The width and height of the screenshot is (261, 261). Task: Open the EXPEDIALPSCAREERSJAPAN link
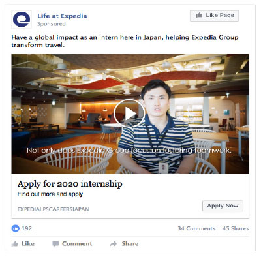pos(54,209)
